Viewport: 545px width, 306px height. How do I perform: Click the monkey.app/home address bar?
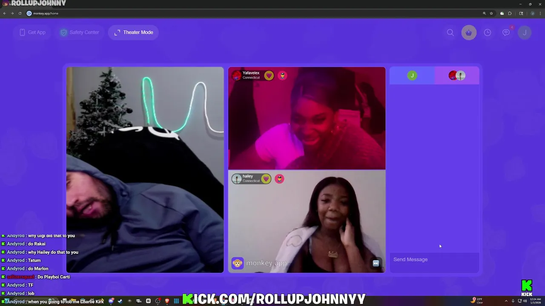pyautogui.click(x=255, y=13)
